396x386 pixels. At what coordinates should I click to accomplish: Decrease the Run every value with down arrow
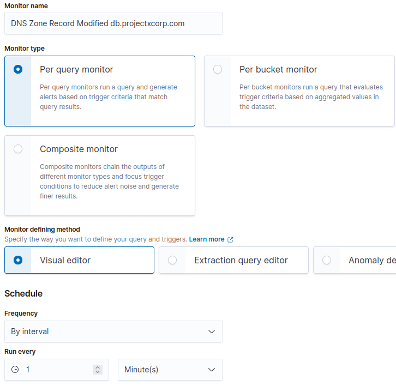pyautogui.click(x=98, y=372)
